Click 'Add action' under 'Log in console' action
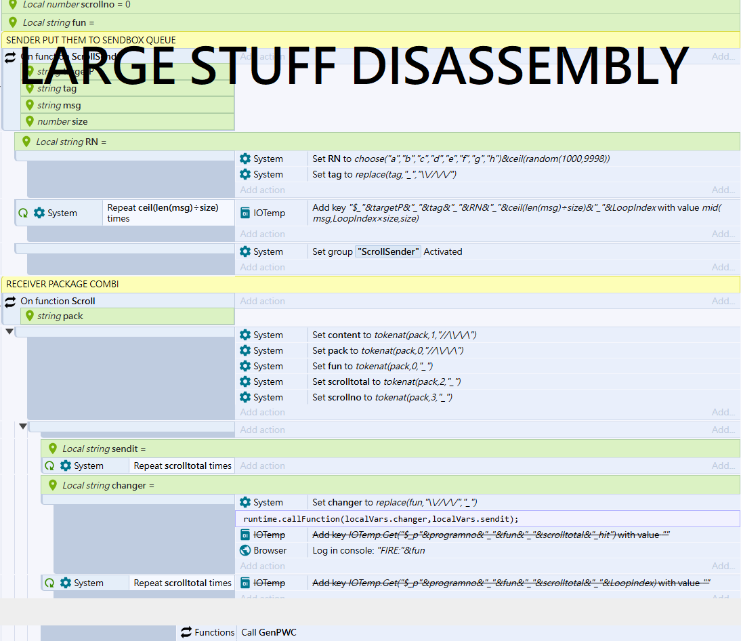 pyautogui.click(x=262, y=566)
